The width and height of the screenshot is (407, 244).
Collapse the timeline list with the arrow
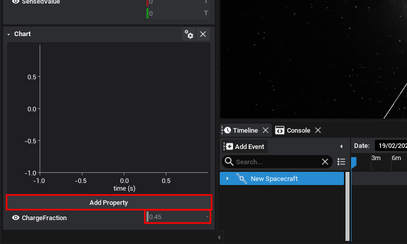pyautogui.click(x=341, y=146)
